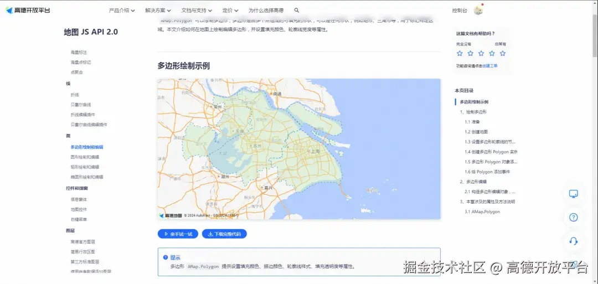Jump to 1.6 给 Polygon 添加事件

pos(487,172)
